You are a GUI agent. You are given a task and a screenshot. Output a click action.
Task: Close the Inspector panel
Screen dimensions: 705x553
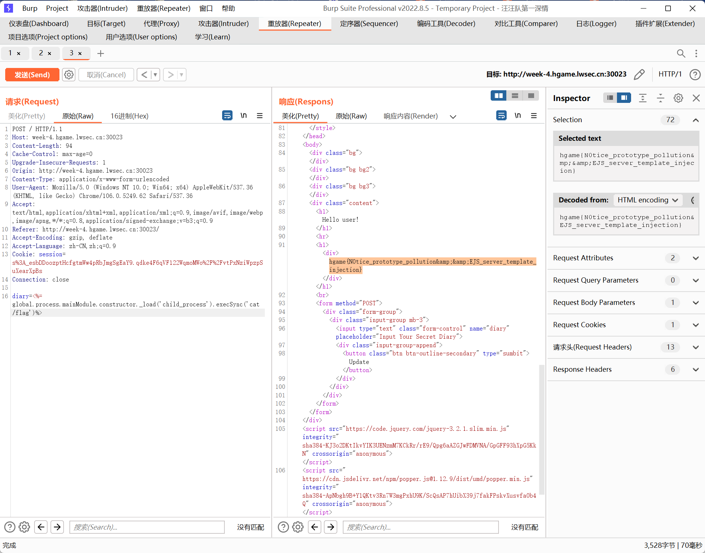pos(696,98)
